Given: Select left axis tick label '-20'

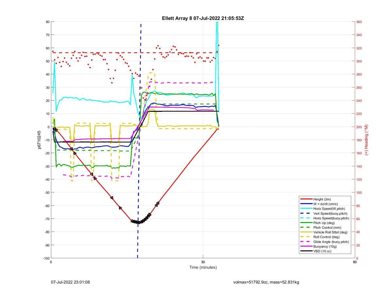Looking at the screenshot, I should 47,153.
